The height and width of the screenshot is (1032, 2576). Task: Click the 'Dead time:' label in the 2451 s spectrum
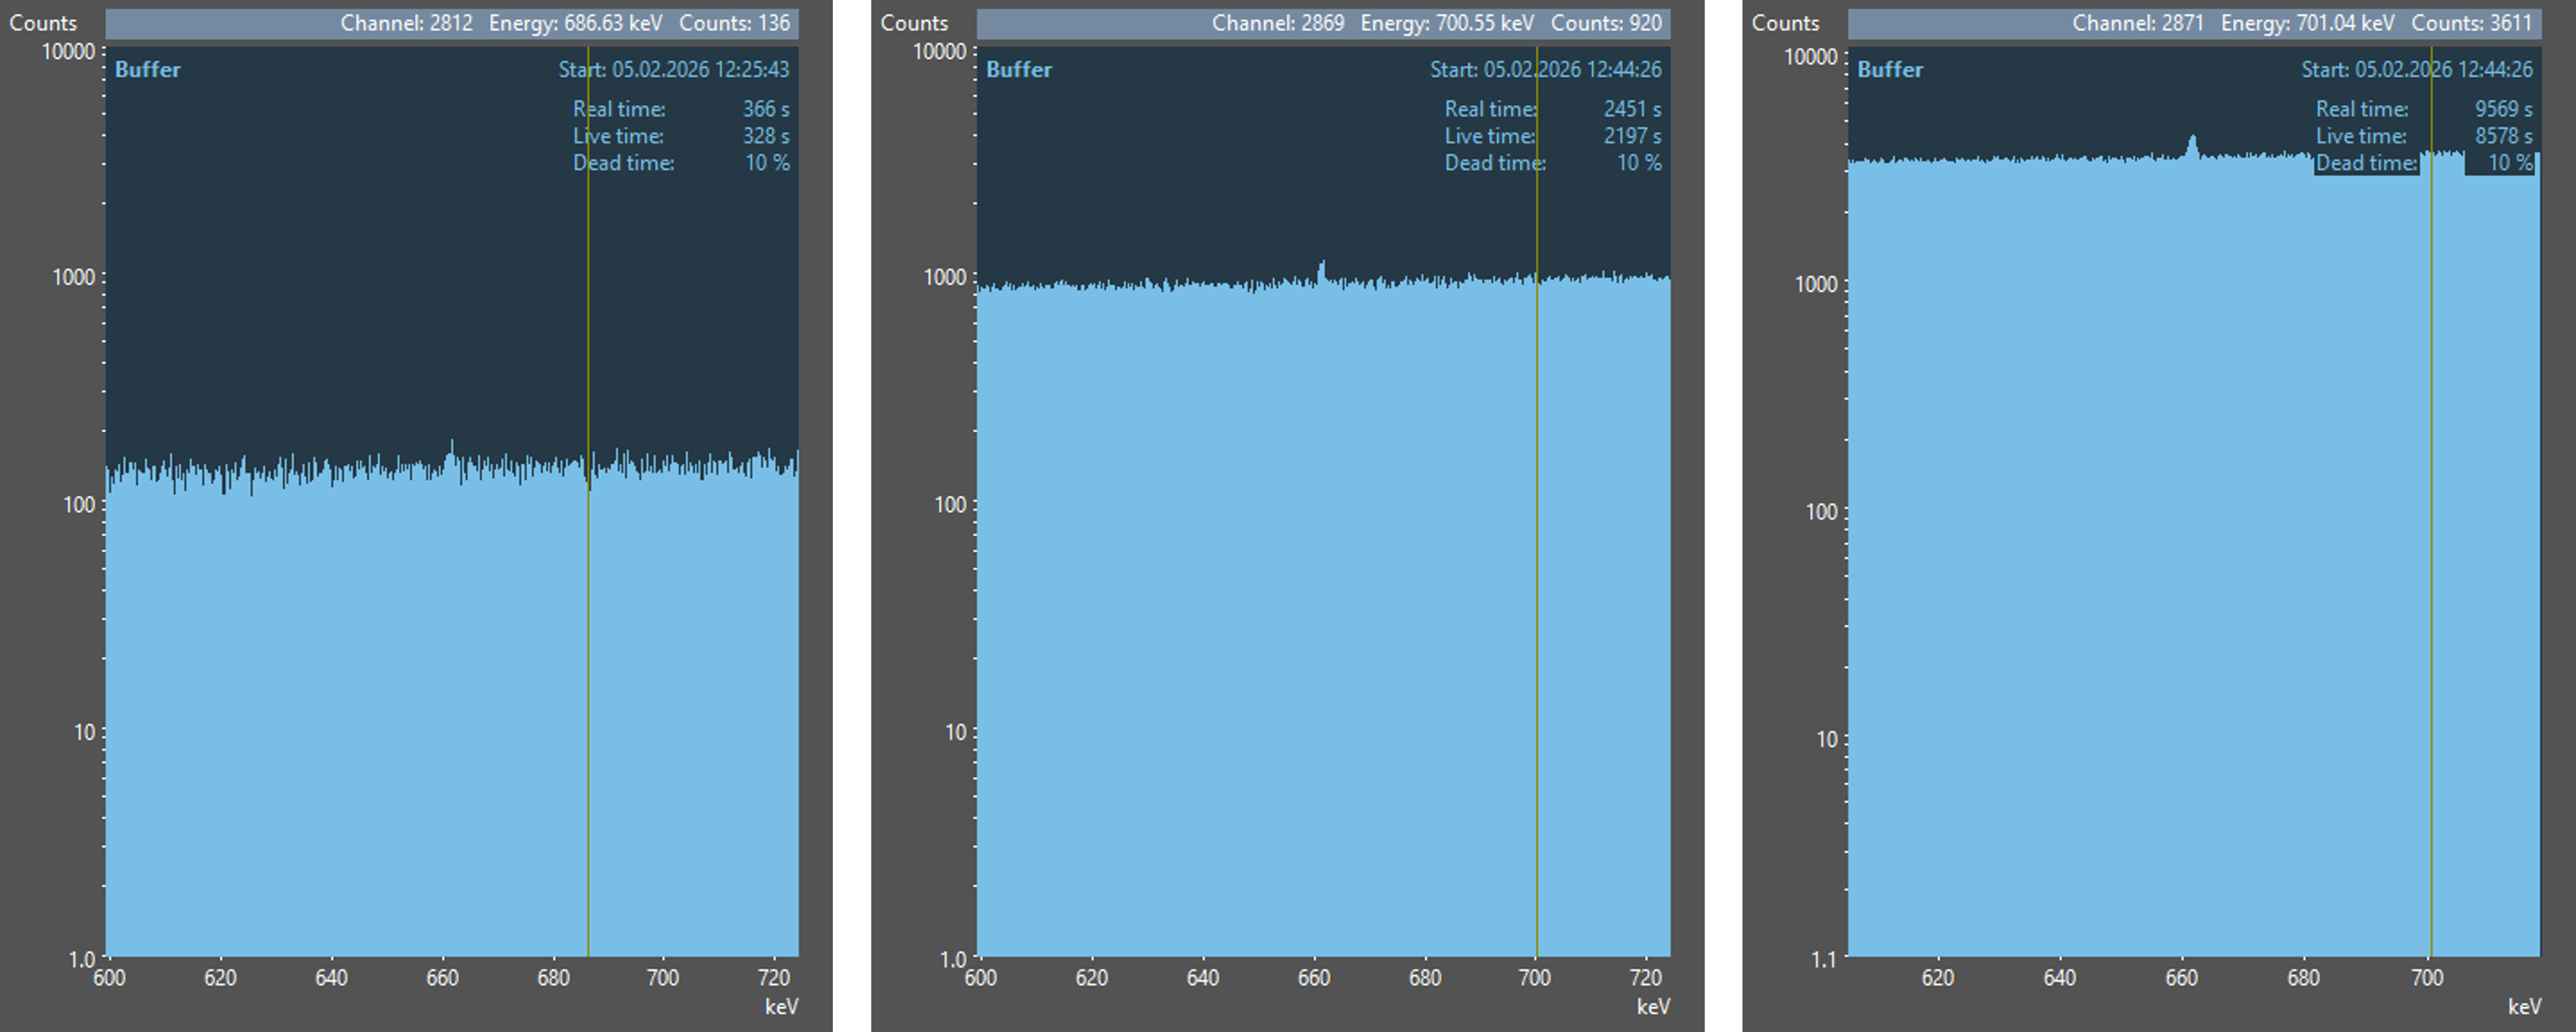click(1495, 163)
